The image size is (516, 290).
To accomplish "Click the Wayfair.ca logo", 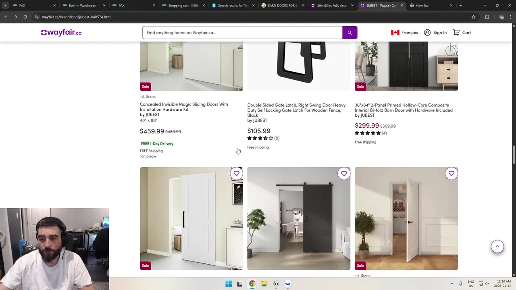I will (x=61, y=33).
